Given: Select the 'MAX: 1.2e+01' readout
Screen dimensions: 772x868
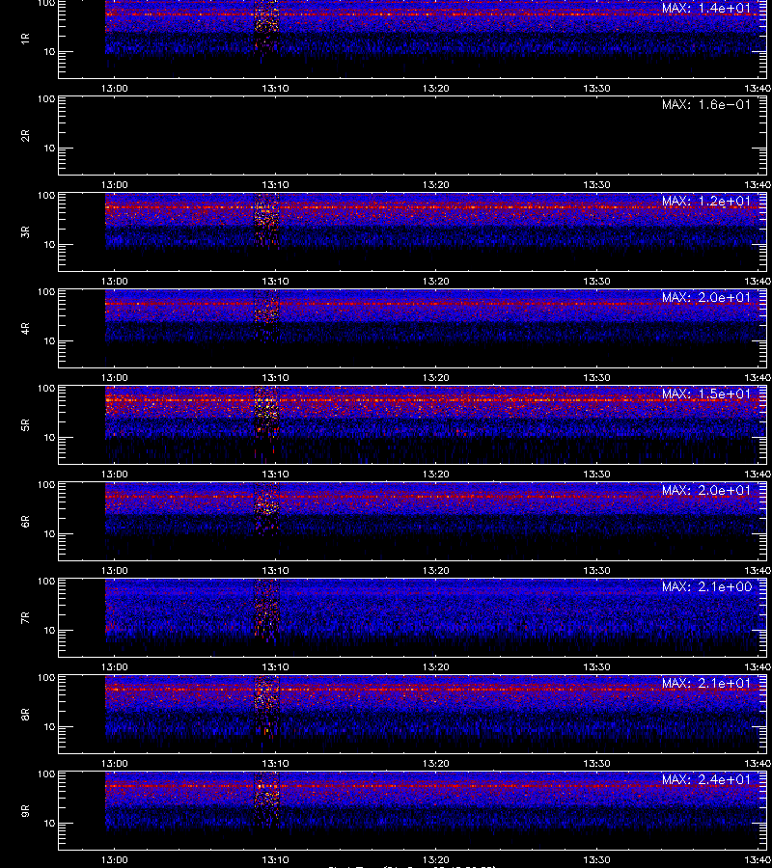Looking at the screenshot, I should [x=706, y=201].
